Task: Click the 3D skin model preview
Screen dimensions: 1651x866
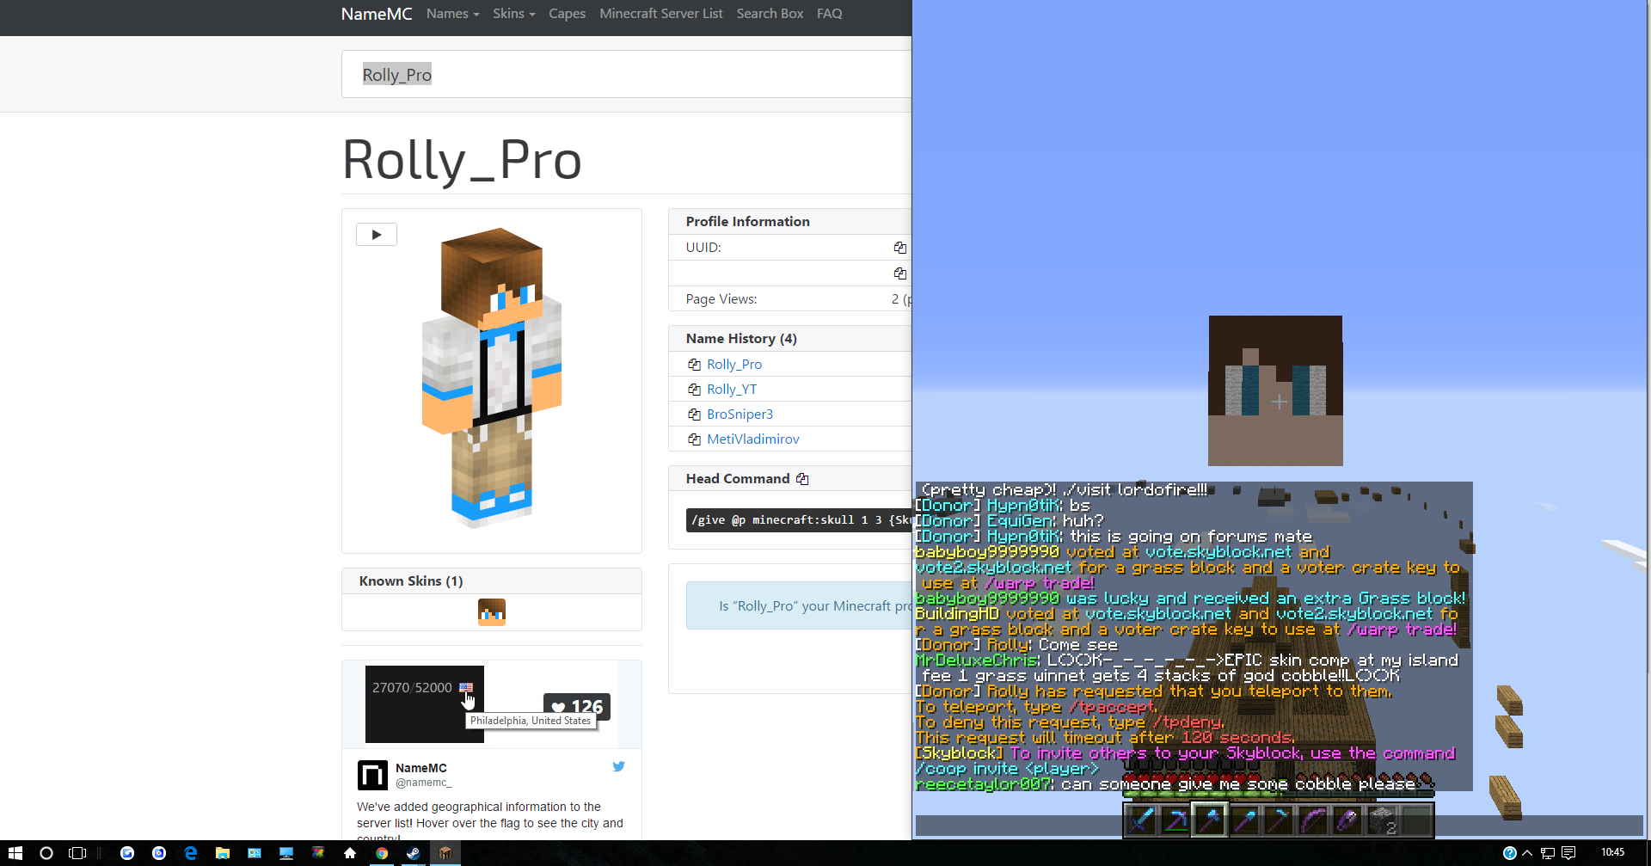Action: pos(492,378)
